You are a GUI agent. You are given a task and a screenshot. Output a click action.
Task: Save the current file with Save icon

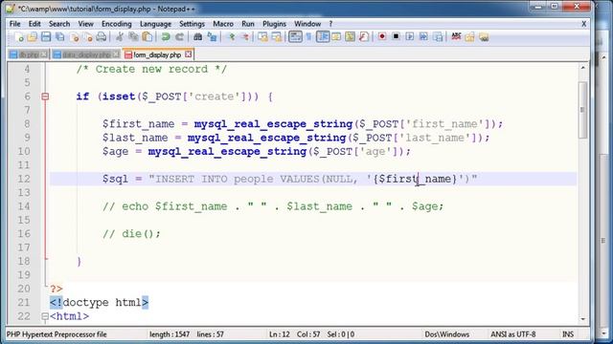click(46, 37)
